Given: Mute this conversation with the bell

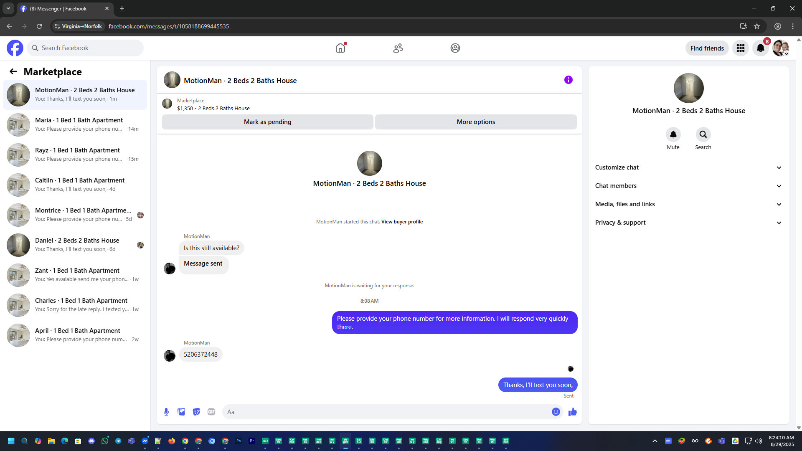Looking at the screenshot, I should (x=673, y=134).
